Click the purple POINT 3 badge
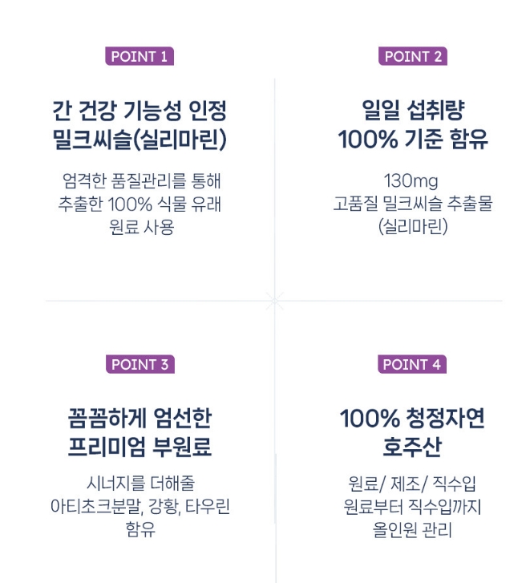526x583 pixels. (x=140, y=364)
